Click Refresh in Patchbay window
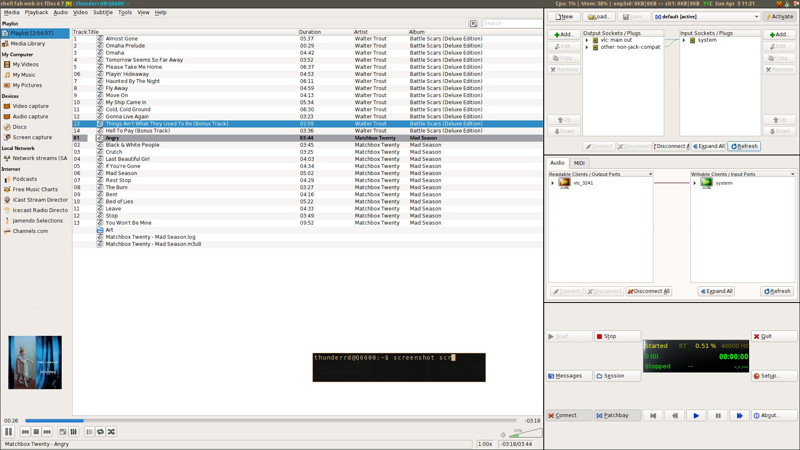 [x=744, y=146]
